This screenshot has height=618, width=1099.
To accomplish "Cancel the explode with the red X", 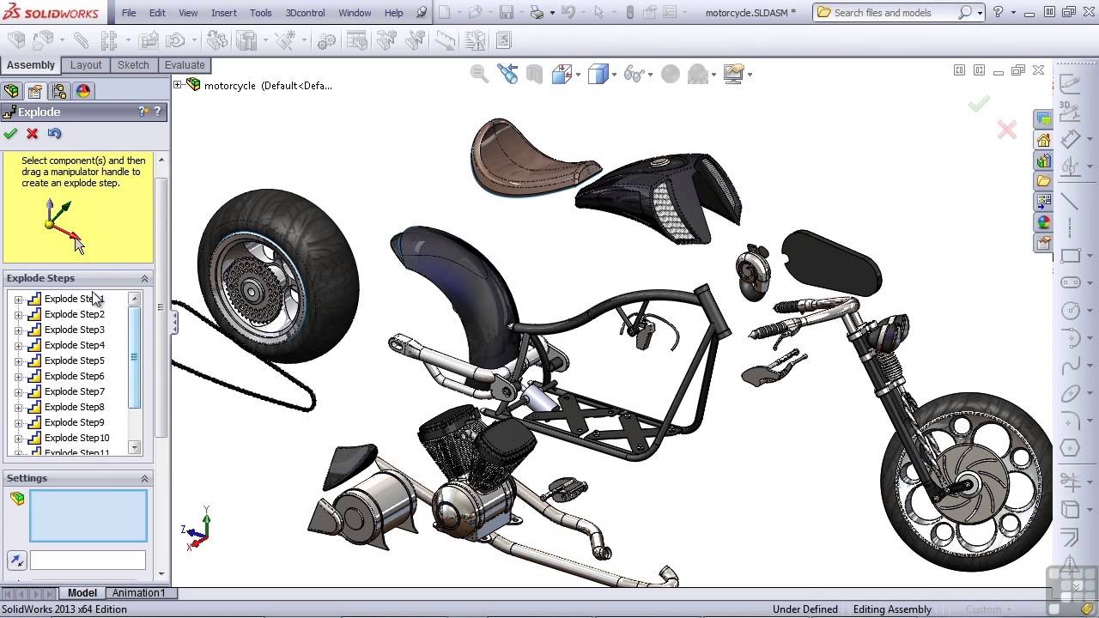I will pyautogui.click(x=33, y=134).
